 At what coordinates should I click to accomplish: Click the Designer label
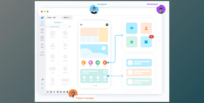(x=102, y=4)
